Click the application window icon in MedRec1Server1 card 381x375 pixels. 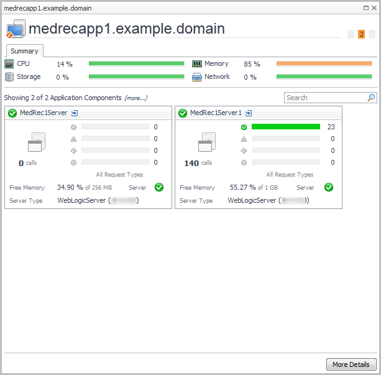click(207, 142)
